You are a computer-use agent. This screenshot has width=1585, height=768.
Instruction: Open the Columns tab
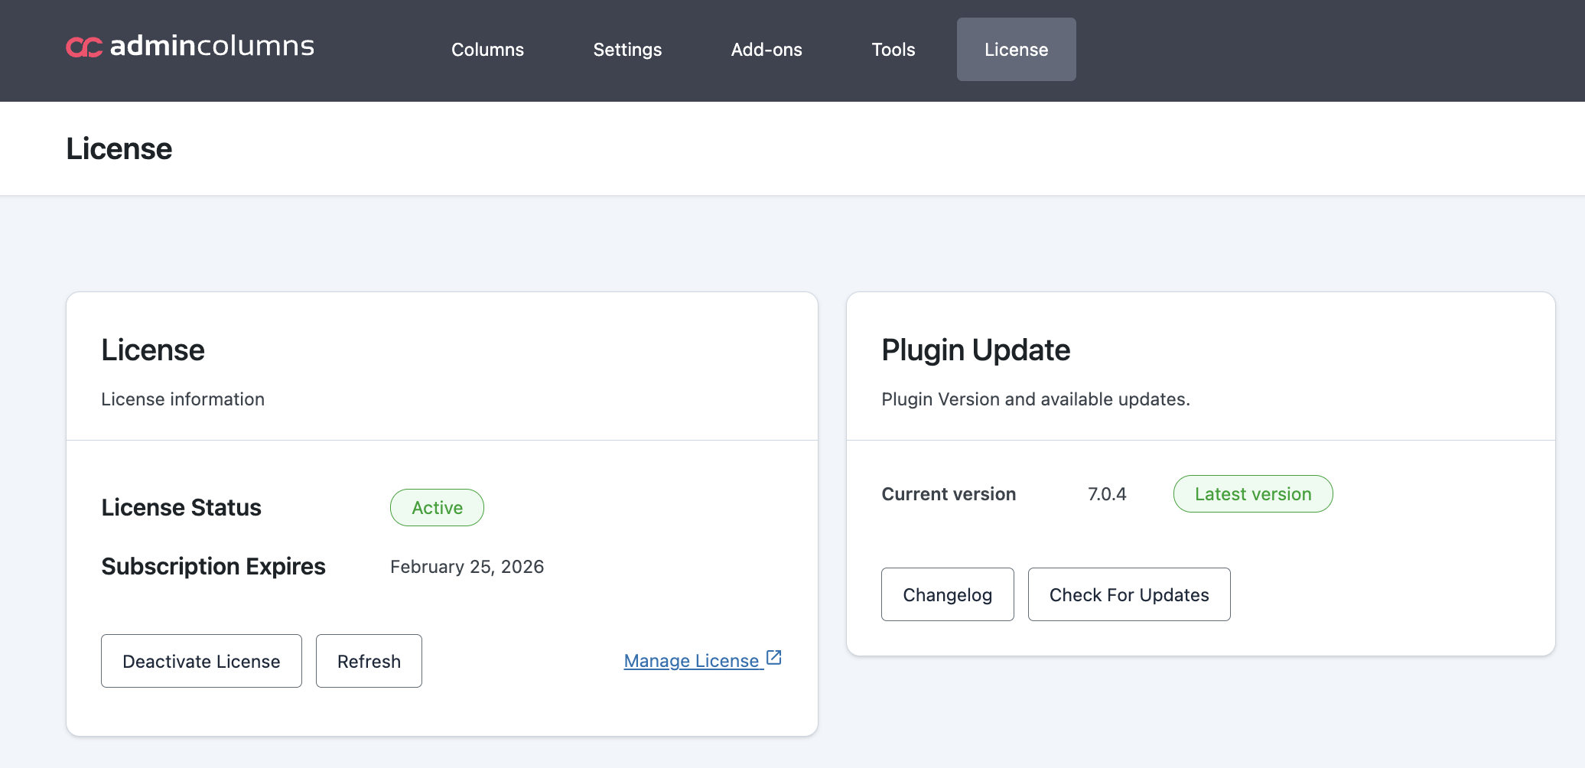pyautogui.click(x=487, y=50)
